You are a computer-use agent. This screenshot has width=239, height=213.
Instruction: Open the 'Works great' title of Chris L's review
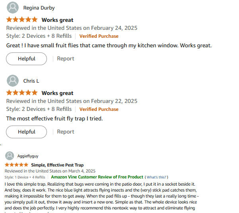pyautogui.click(x=57, y=93)
